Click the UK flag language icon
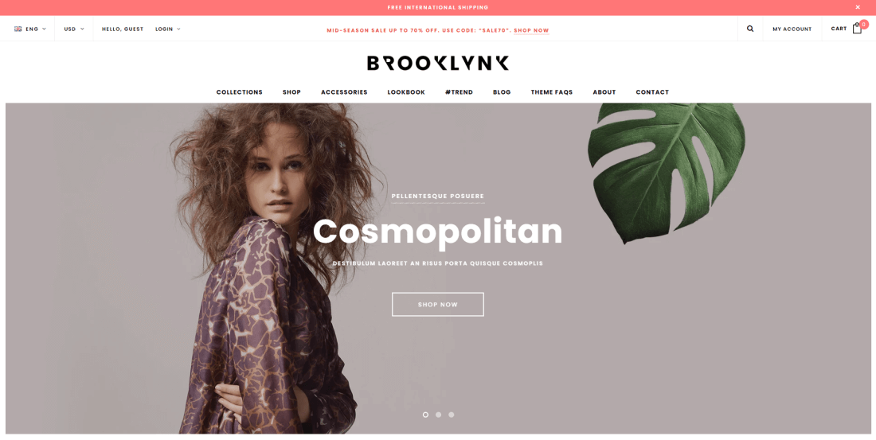 tap(18, 29)
